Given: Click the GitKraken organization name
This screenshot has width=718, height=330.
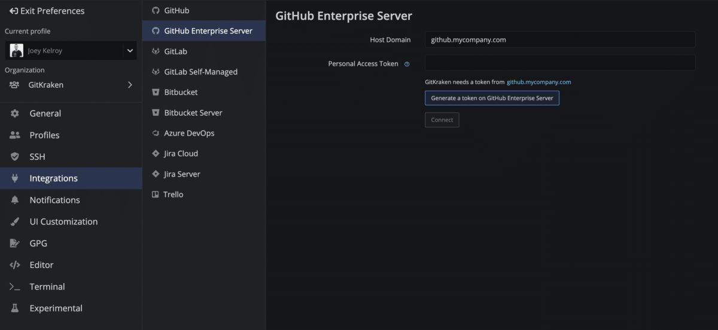Looking at the screenshot, I should tap(46, 85).
